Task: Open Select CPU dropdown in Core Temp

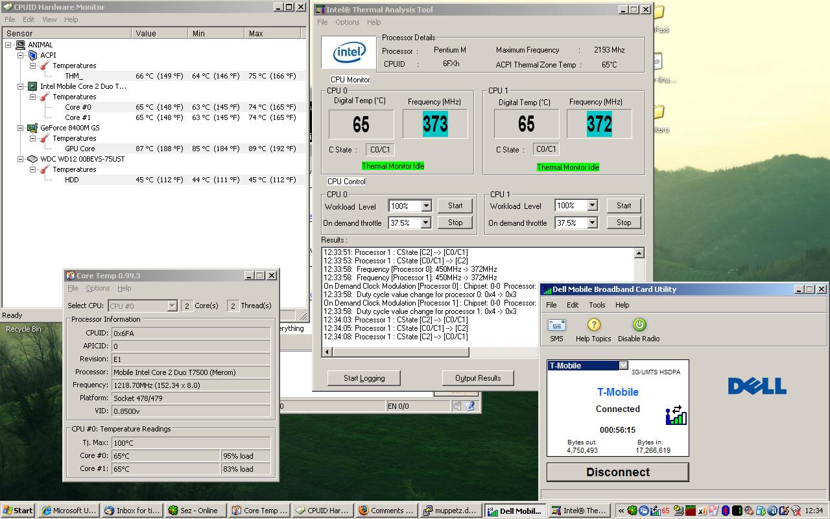Action: pos(172,306)
